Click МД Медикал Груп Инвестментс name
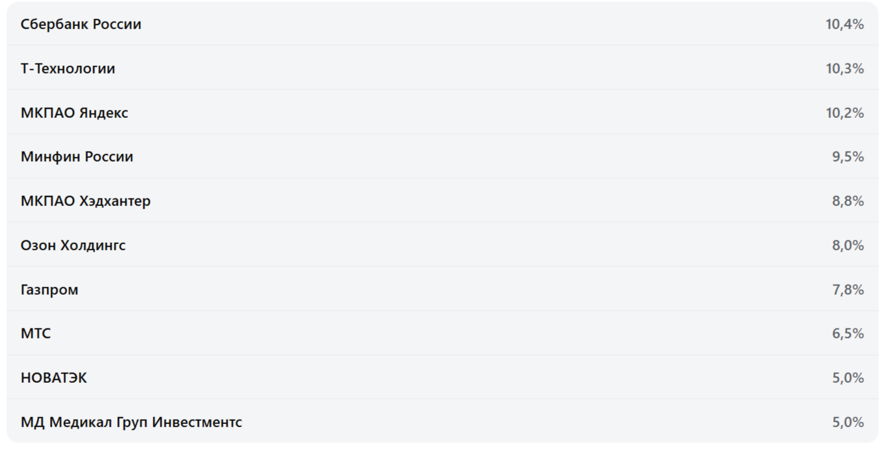The height and width of the screenshot is (450, 884). coord(131,422)
